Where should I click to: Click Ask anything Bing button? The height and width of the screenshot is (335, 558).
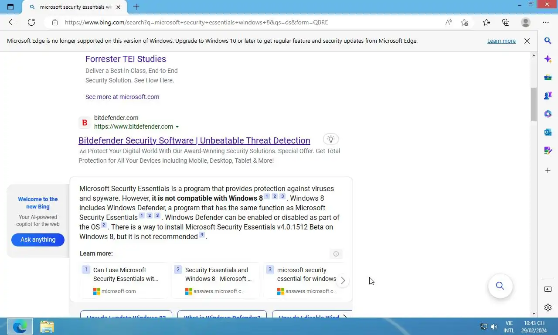[x=38, y=239]
